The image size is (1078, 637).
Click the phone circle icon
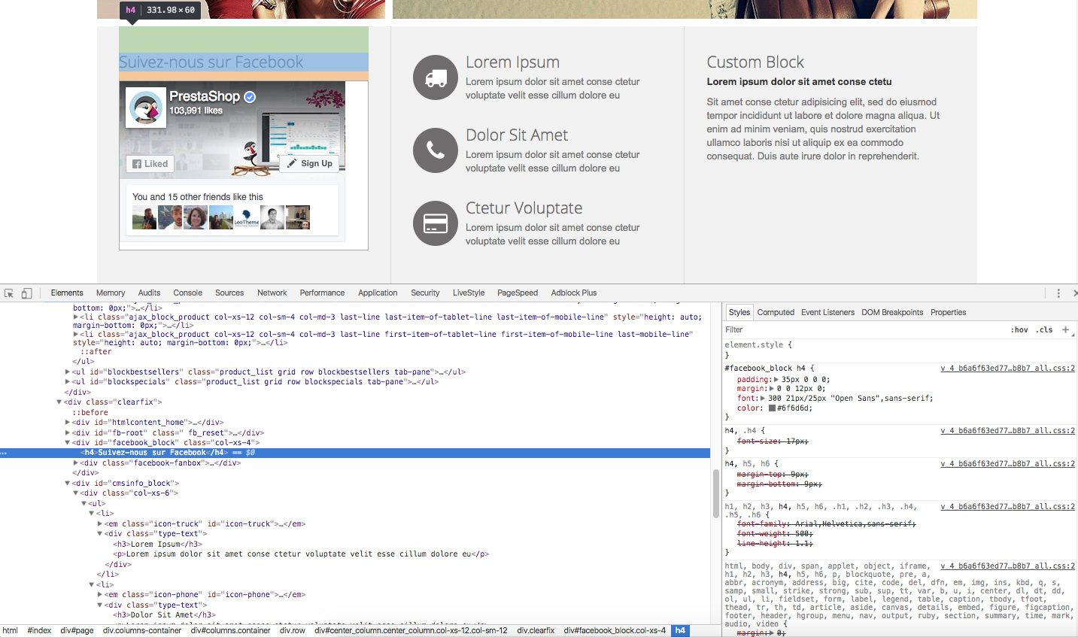[436, 150]
